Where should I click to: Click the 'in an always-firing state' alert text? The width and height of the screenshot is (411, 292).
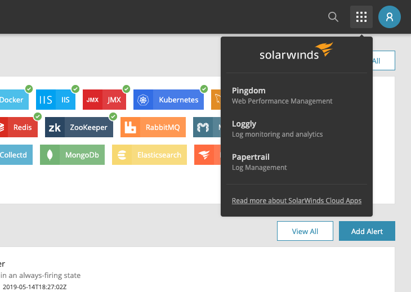point(41,275)
